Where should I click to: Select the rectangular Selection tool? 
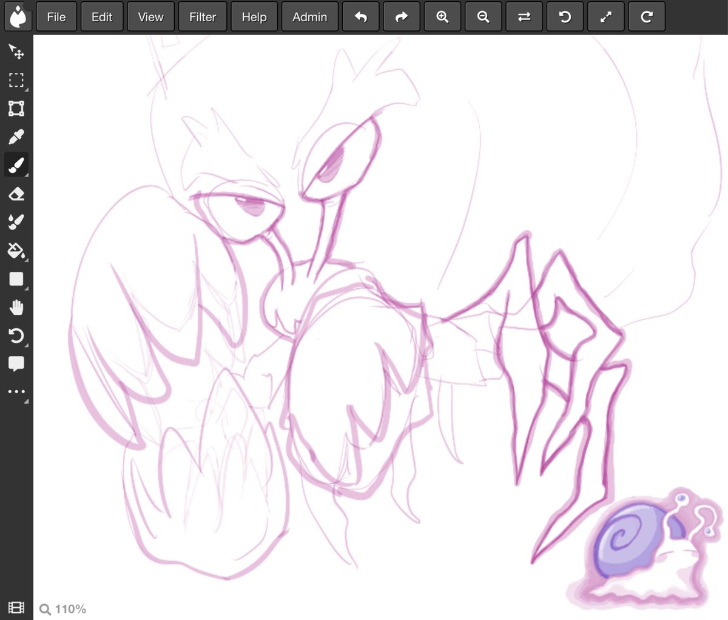(16, 80)
